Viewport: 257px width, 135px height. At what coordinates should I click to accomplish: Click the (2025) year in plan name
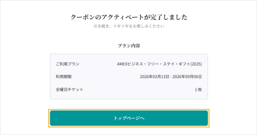(x=196, y=64)
